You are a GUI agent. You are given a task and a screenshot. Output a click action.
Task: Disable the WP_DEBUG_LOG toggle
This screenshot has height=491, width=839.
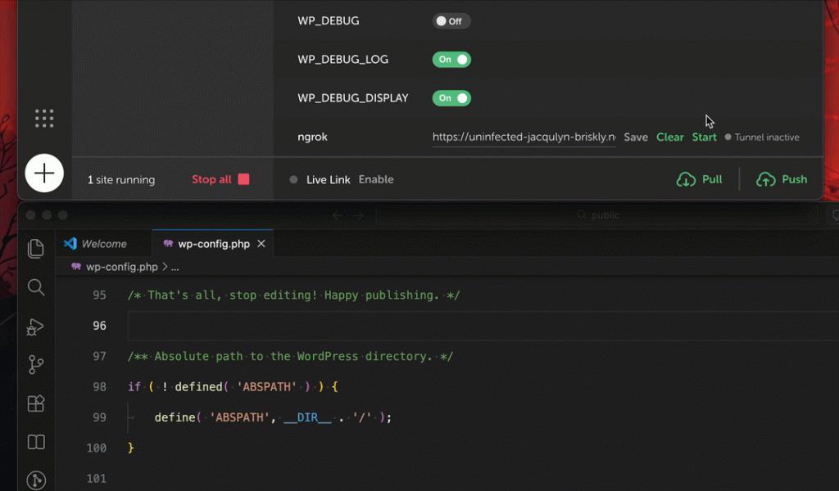click(451, 59)
